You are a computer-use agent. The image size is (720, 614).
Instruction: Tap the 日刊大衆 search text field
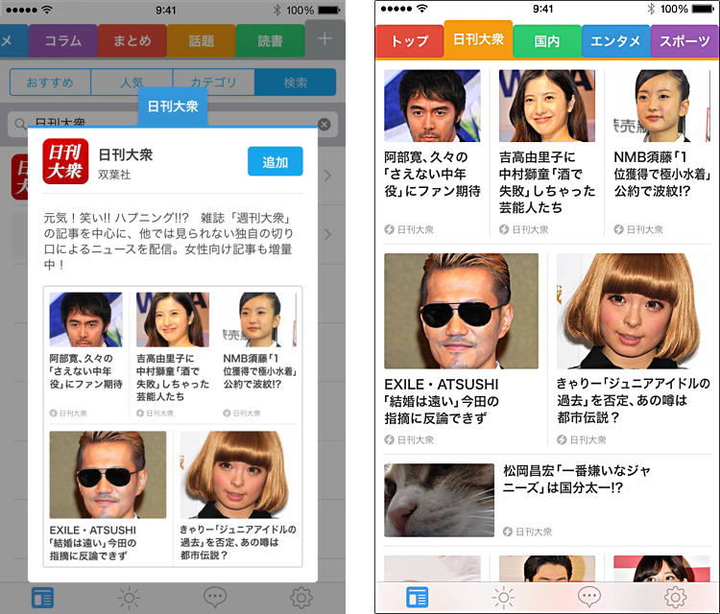[173, 124]
